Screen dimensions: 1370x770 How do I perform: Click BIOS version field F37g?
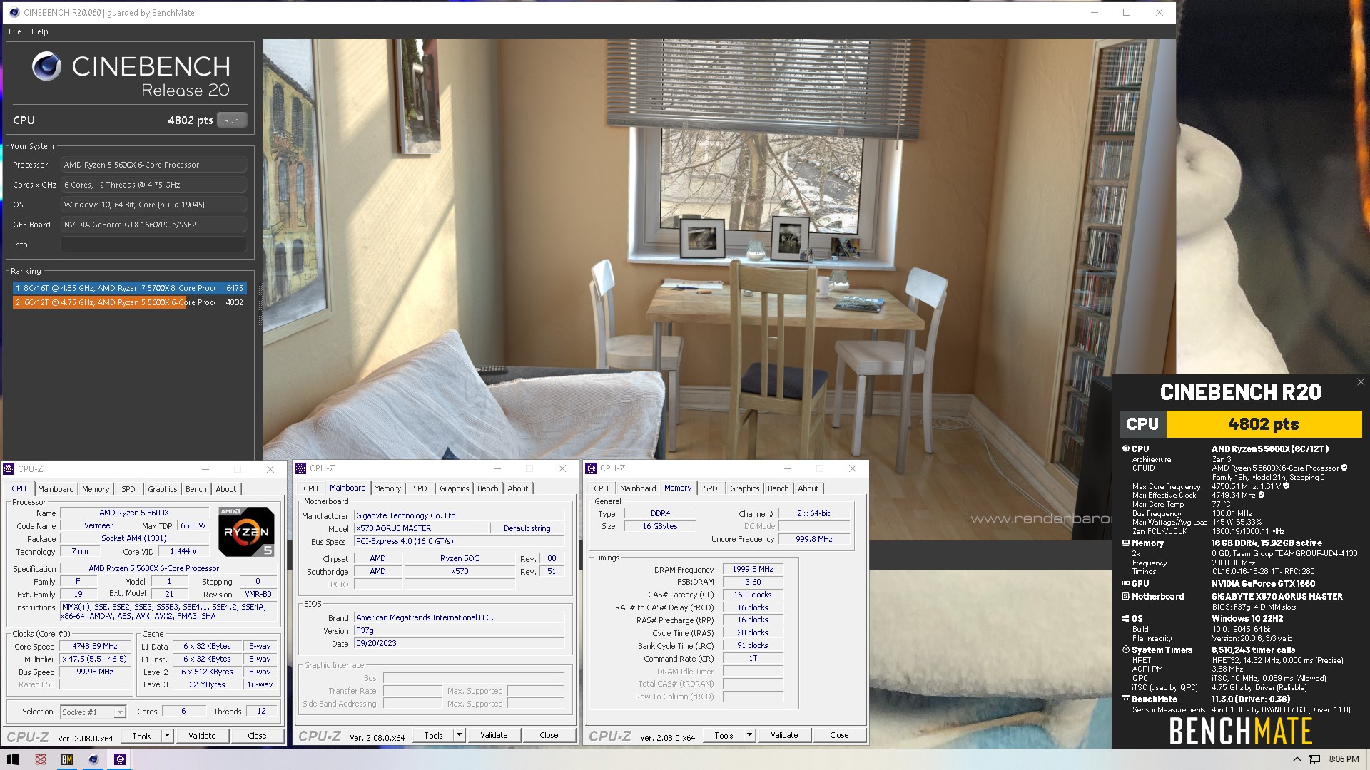point(460,630)
